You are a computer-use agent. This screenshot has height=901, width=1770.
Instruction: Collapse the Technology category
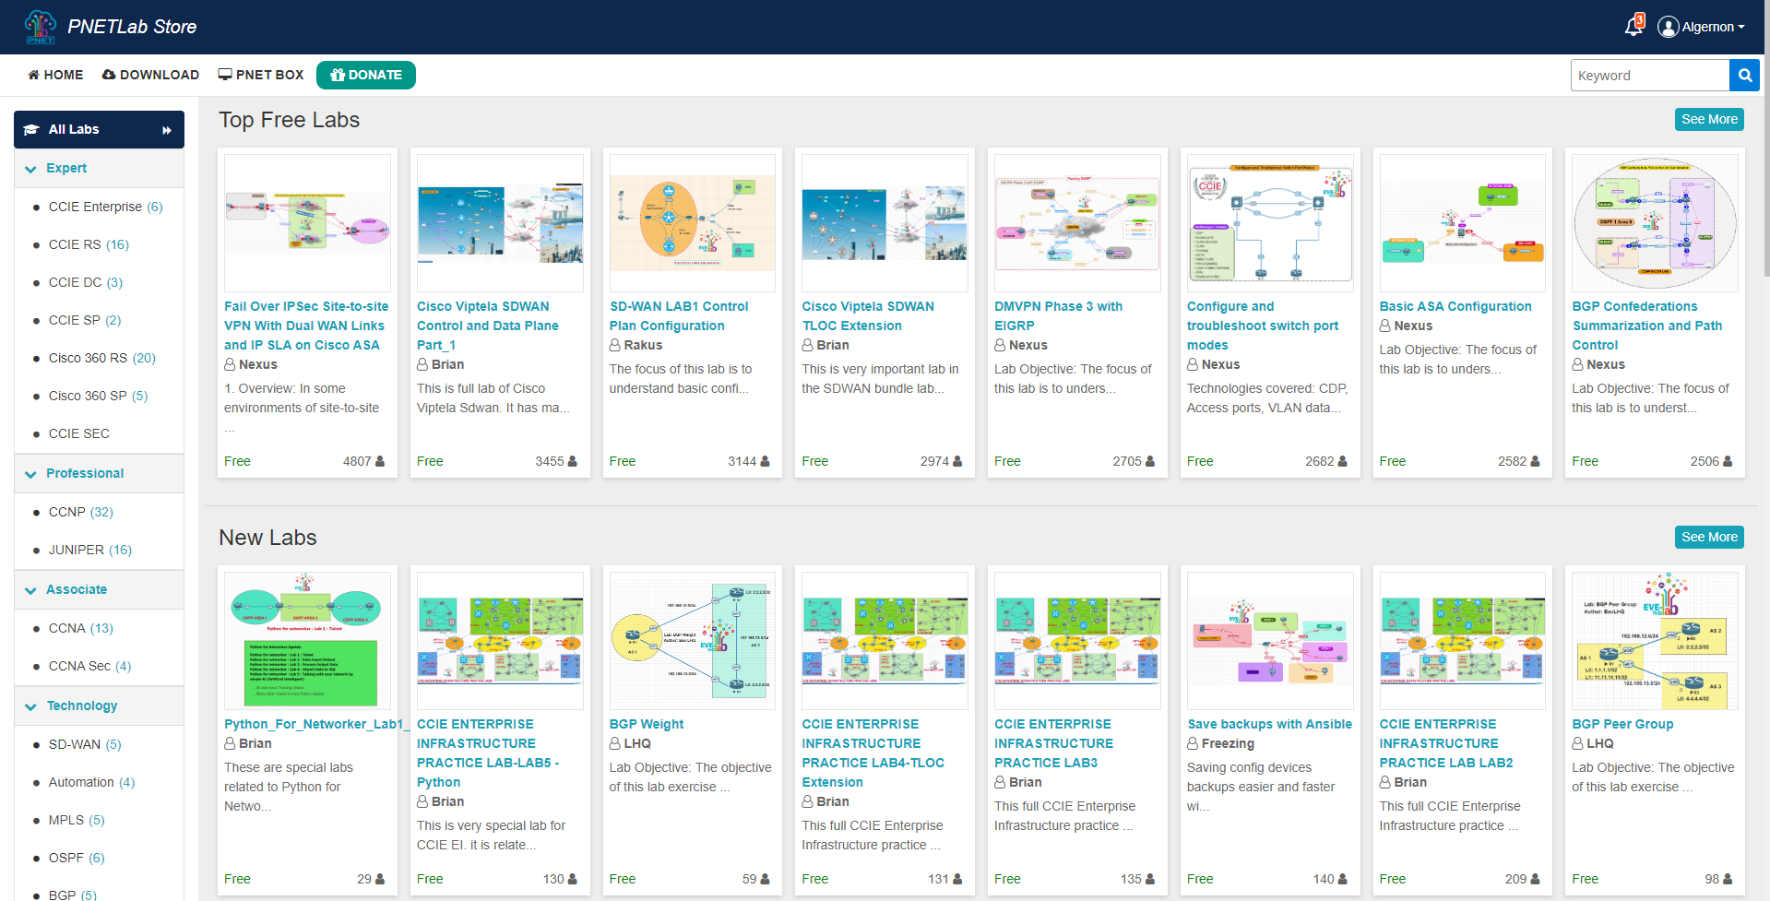pos(99,706)
